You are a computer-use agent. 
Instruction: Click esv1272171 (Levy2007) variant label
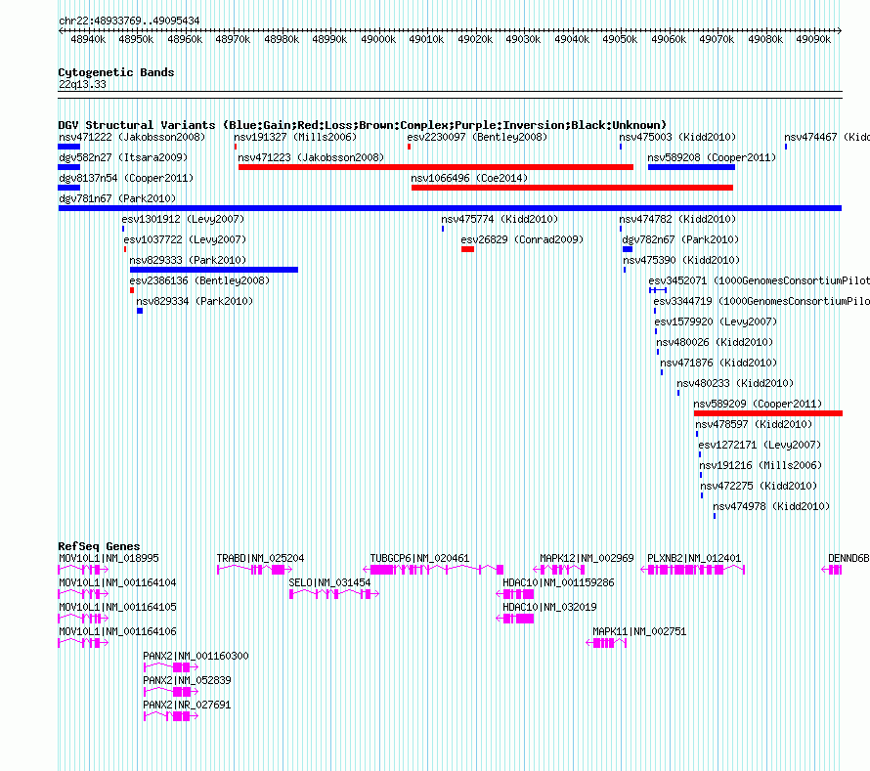(760, 445)
